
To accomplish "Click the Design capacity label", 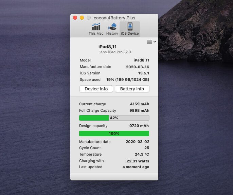I will point(93,126).
